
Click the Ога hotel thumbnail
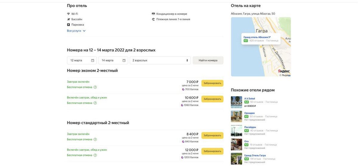(237, 145)
